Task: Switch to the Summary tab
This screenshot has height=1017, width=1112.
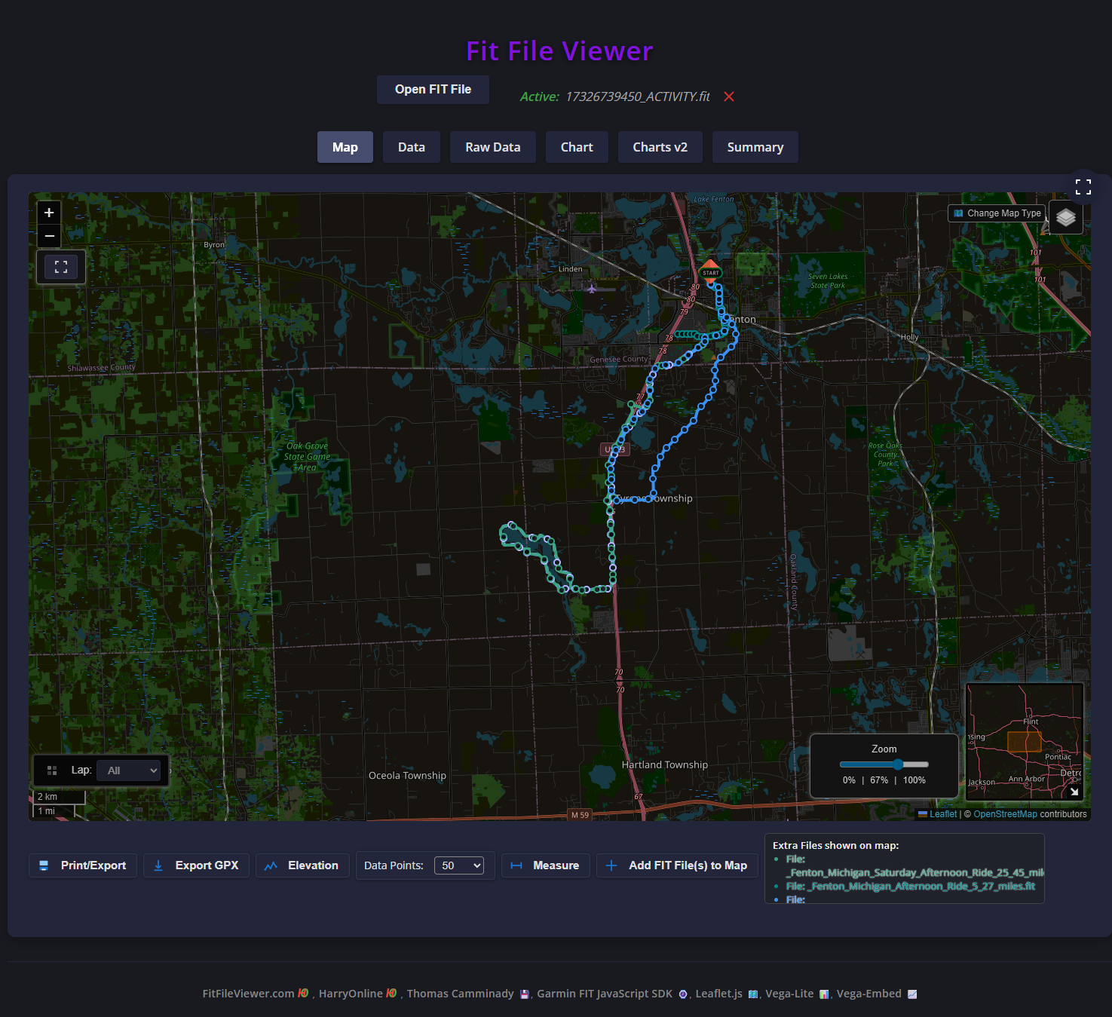Action: click(x=755, y=147)
